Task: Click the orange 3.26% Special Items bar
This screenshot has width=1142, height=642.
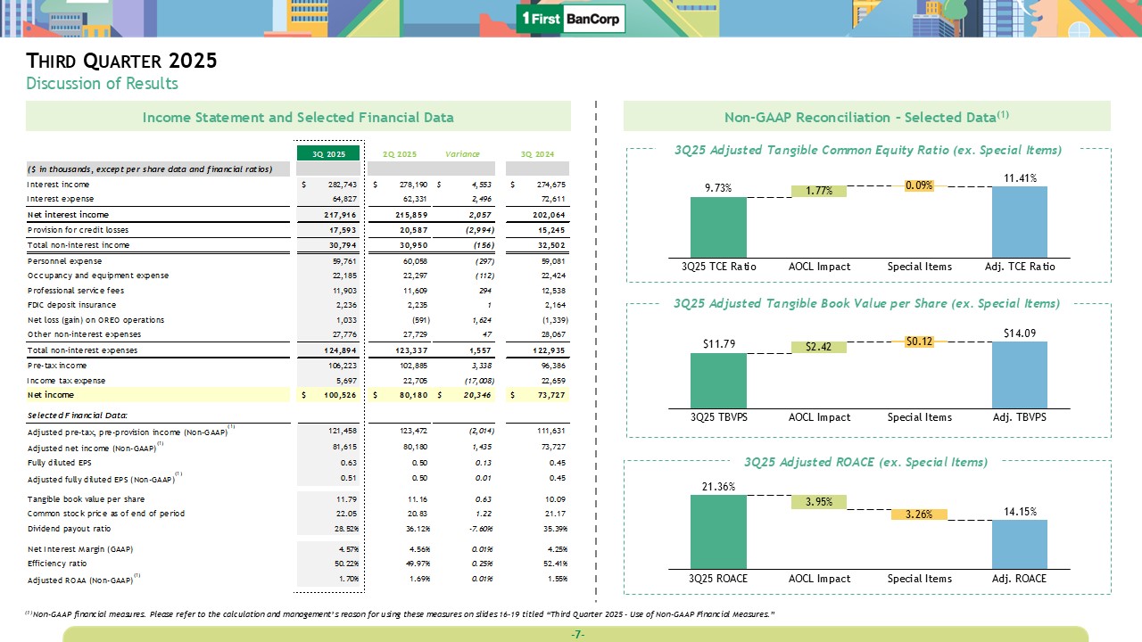Action: click(x=919, y=514)
